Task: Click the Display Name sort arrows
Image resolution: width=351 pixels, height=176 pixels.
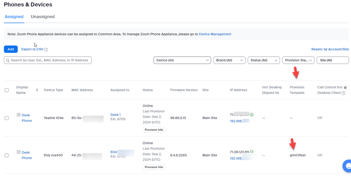Action: point(37,90)
